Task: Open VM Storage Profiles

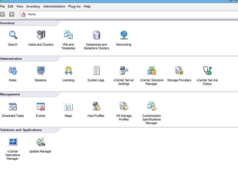Action: click(124, 106)
